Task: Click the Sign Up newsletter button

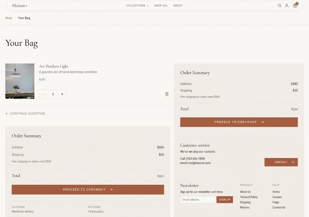Action: click(x=225, y=200)
